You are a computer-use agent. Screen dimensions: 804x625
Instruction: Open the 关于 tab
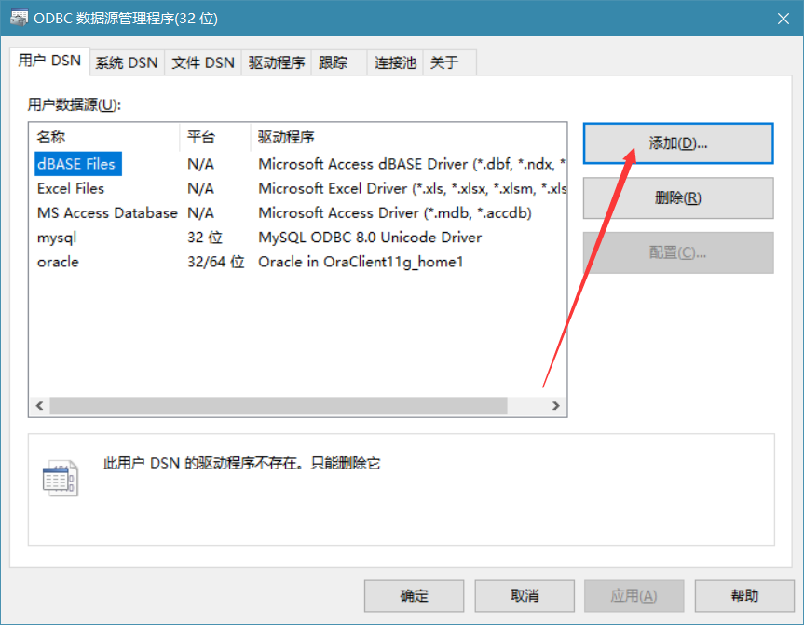(x=444, y=61)
